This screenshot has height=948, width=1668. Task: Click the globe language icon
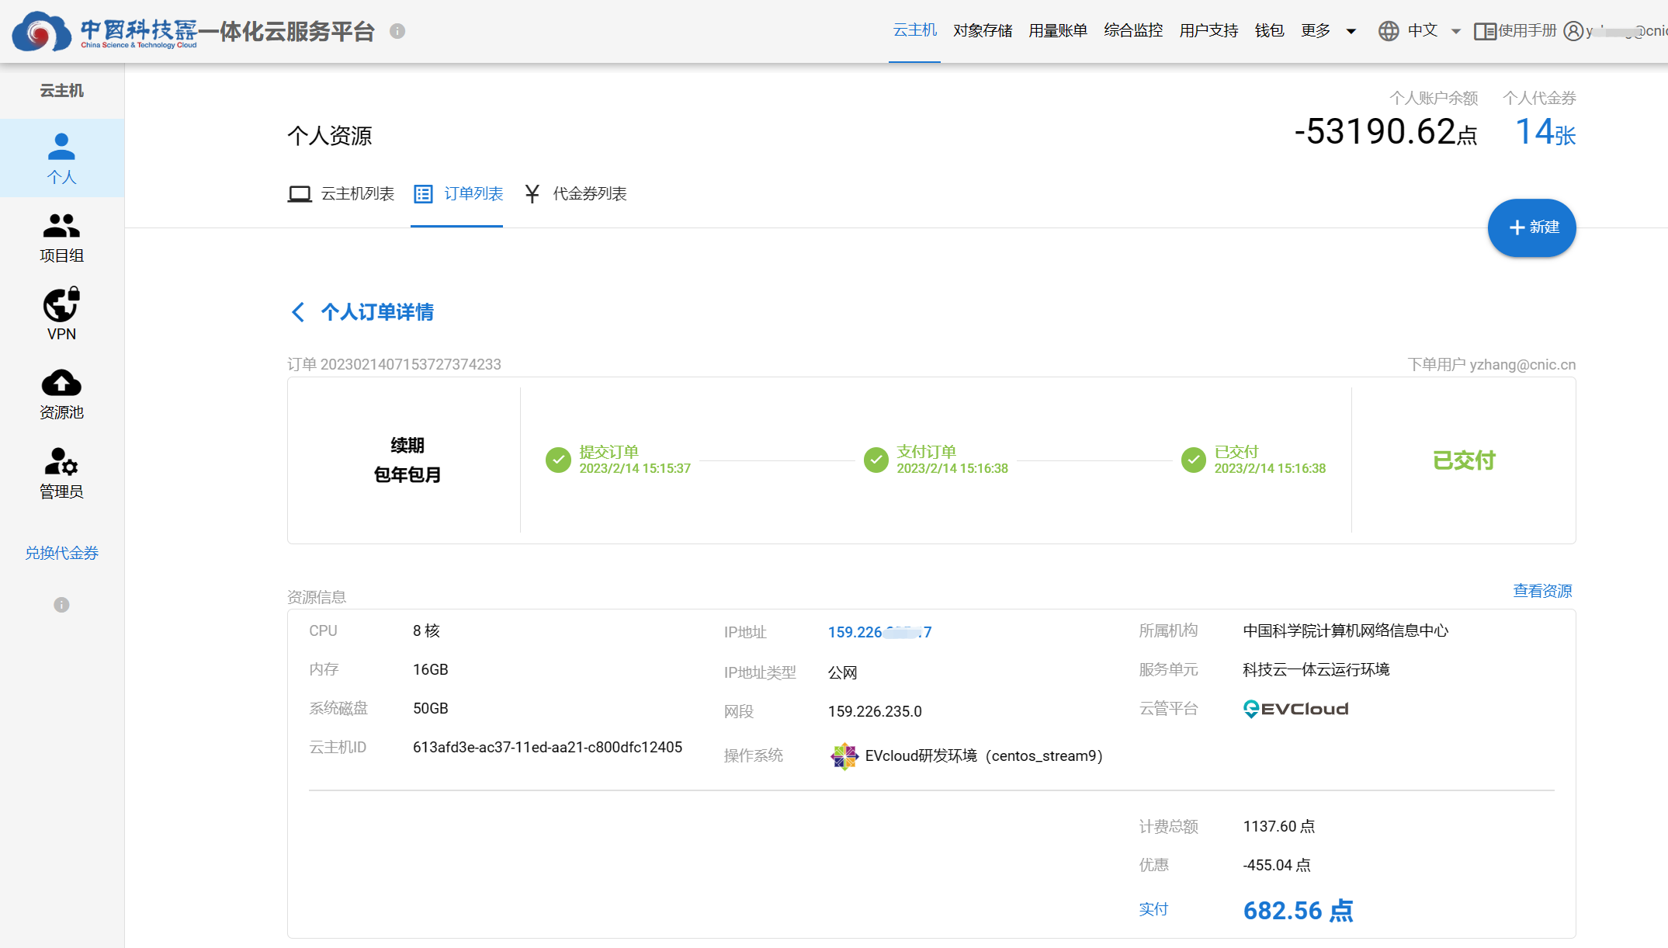point(1389,31)
